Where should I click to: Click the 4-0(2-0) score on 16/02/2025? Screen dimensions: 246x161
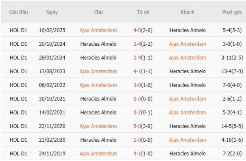[x=143, y=30]
